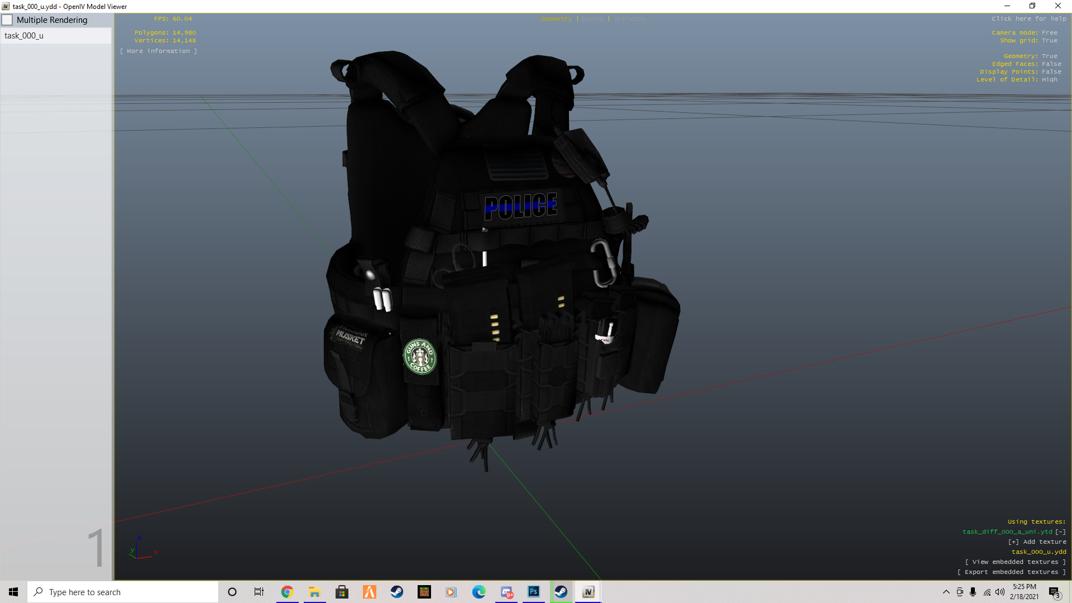The height and width of the screenshot is (603, 1072).
Task: Click Export embedded textures link
Action: click(1011, 572)
